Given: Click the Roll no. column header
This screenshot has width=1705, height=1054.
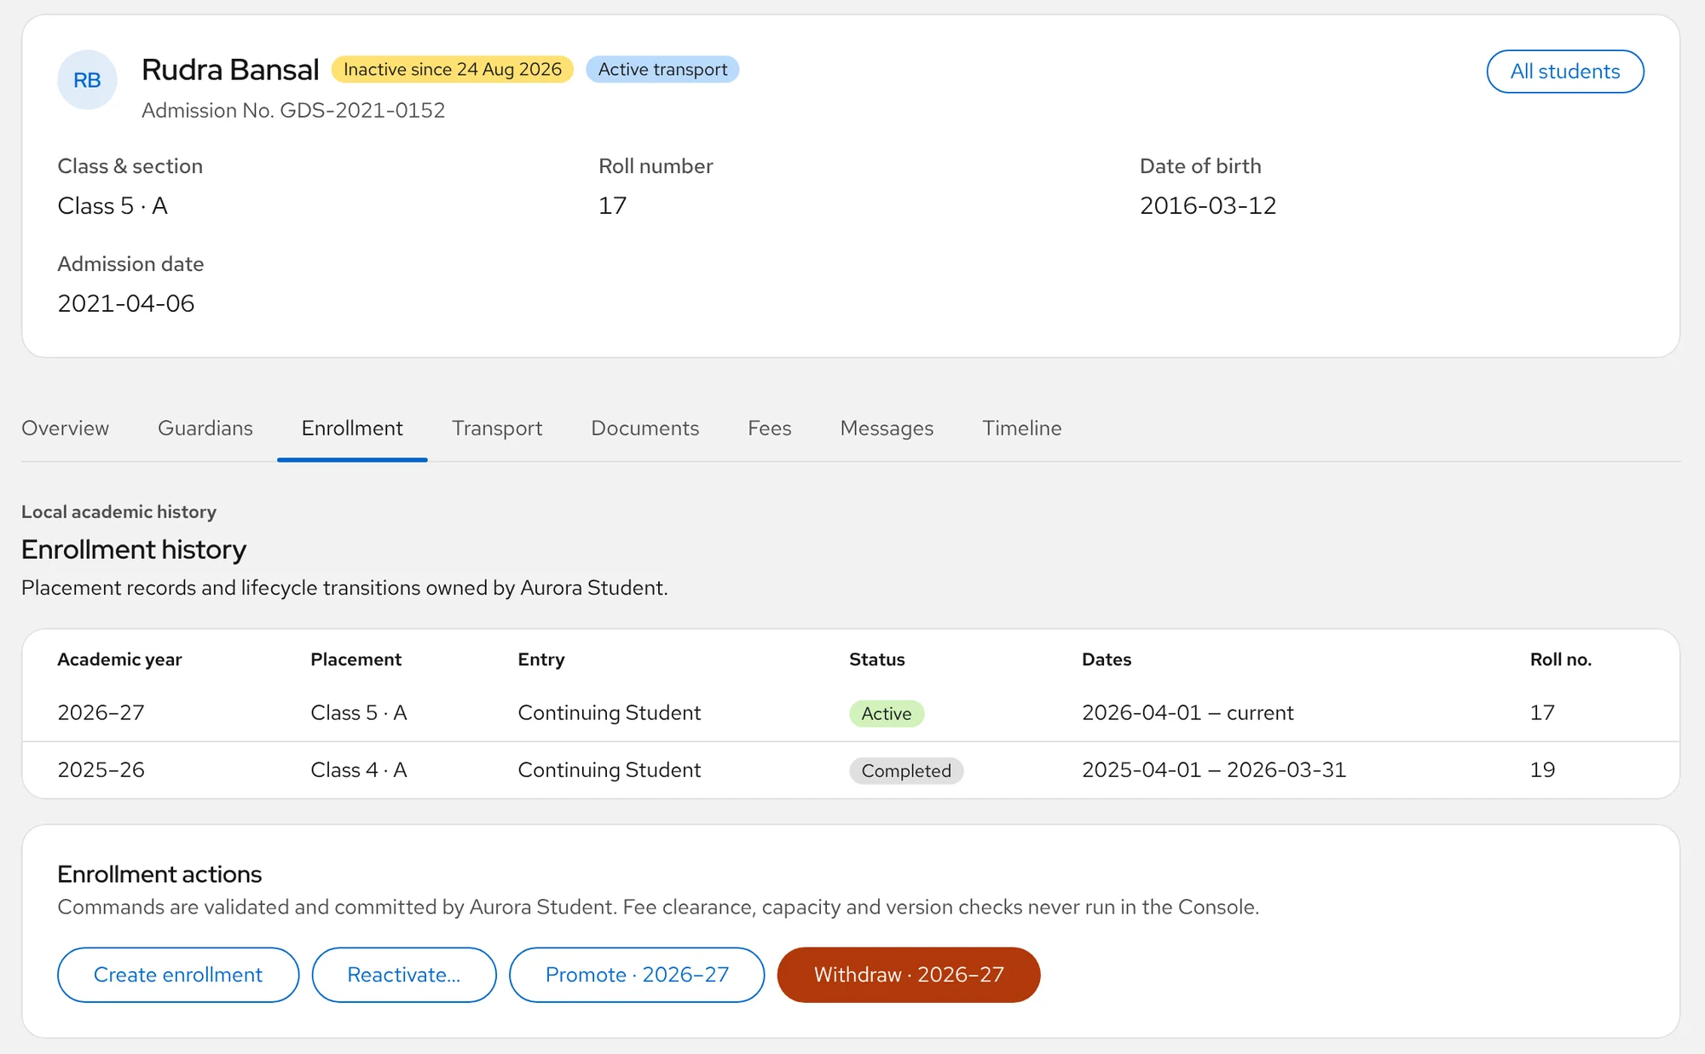Looking at the screenshot, I should tap(1561, 659).
